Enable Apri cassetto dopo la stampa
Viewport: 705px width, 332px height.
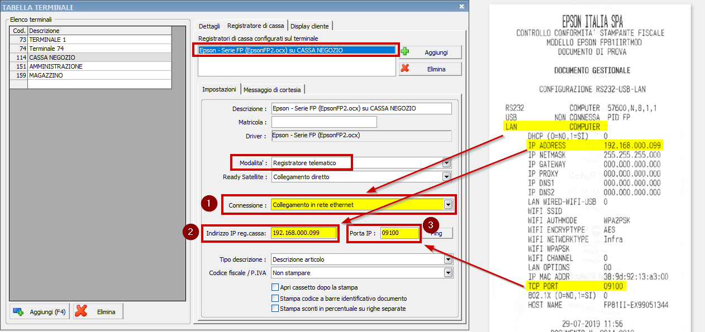tap(275, 287)
